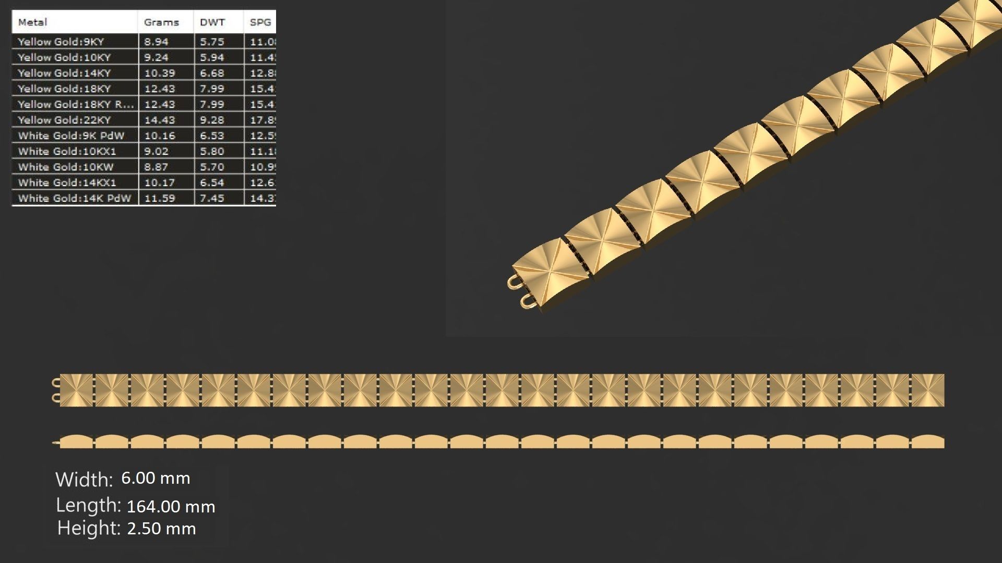
Task: Click the 7.45 DWT value
Action: click(212, 198)
